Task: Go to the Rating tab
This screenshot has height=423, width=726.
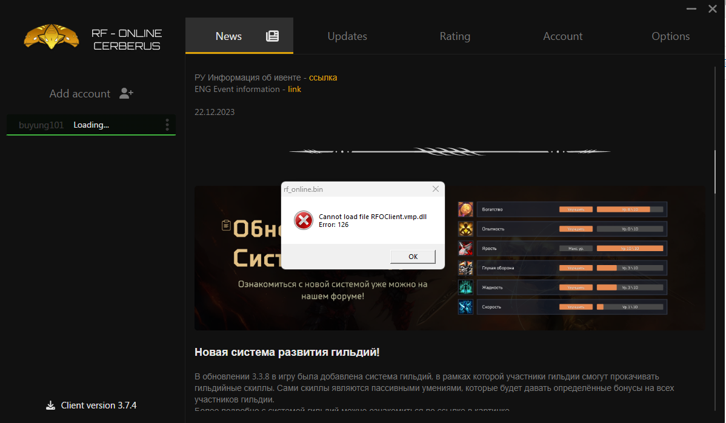Action: (455, 36)
